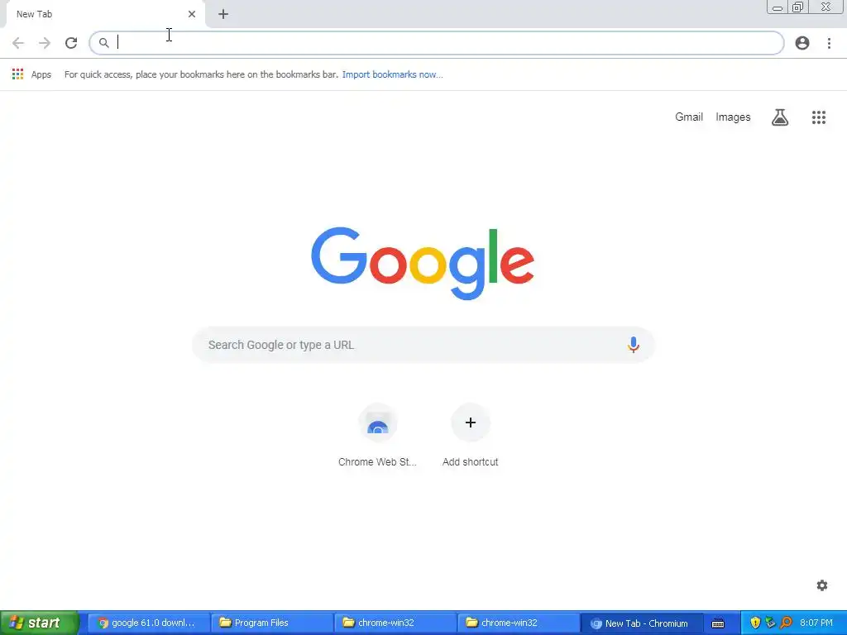The image size is (847, 635).
Task: Click the browser forward arrow
Action: click(x=45, y=43)
